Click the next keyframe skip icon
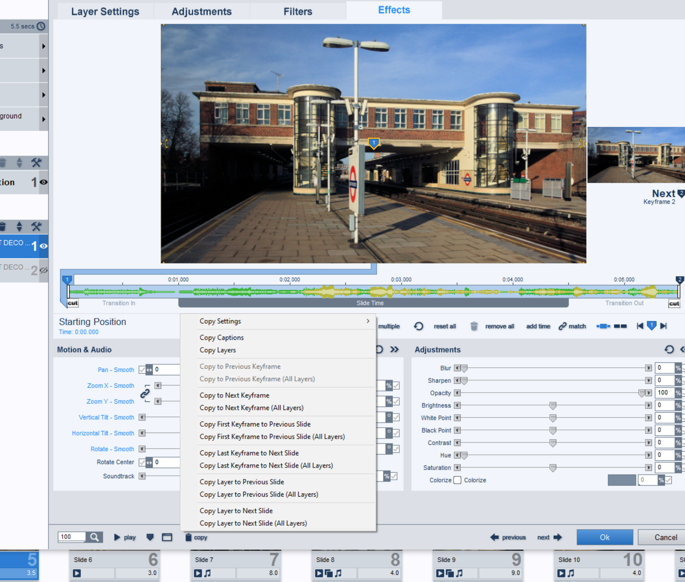The width and height of the screenshot is (685, 582). click(x=664, y=326)
